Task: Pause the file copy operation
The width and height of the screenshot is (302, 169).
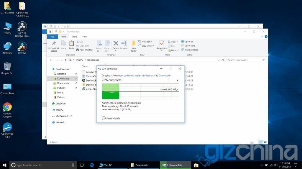Action: pyautogui.click(x=168, y=80)
